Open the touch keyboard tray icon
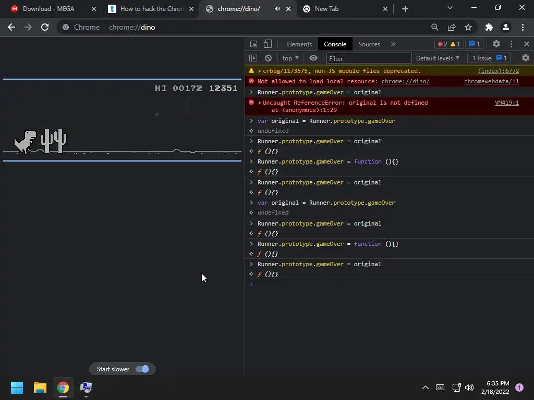This screenshot has width=534, height=400. pyautogui.click(x=440, y=387)
